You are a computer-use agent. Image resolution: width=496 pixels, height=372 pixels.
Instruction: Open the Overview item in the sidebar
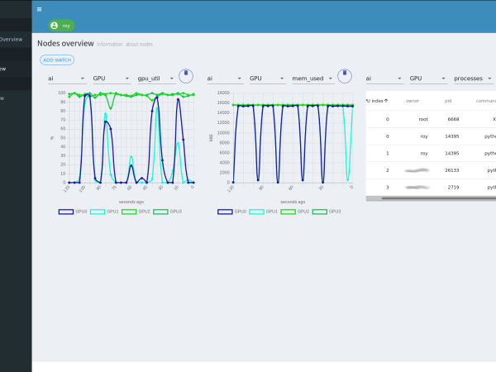tap(12, 39)
